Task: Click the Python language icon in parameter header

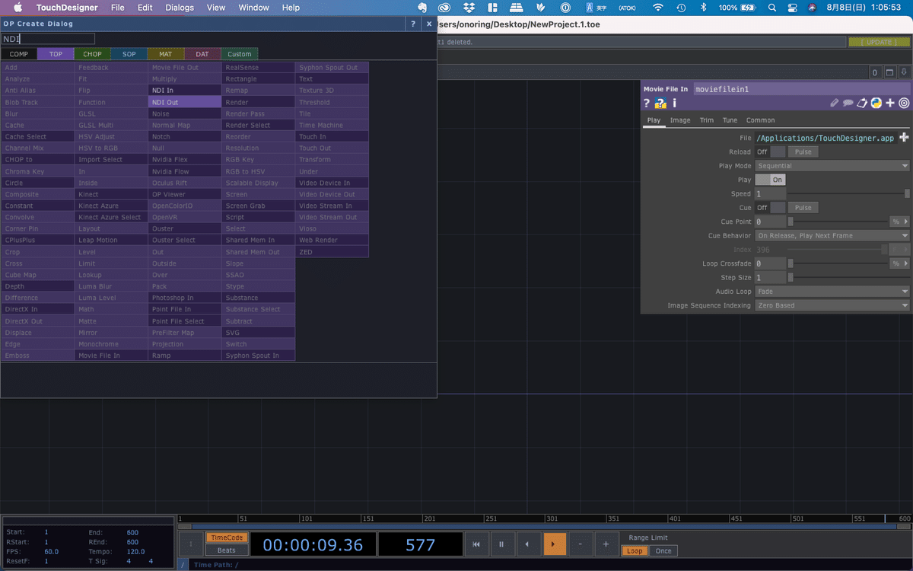Action: coord(876,104)
